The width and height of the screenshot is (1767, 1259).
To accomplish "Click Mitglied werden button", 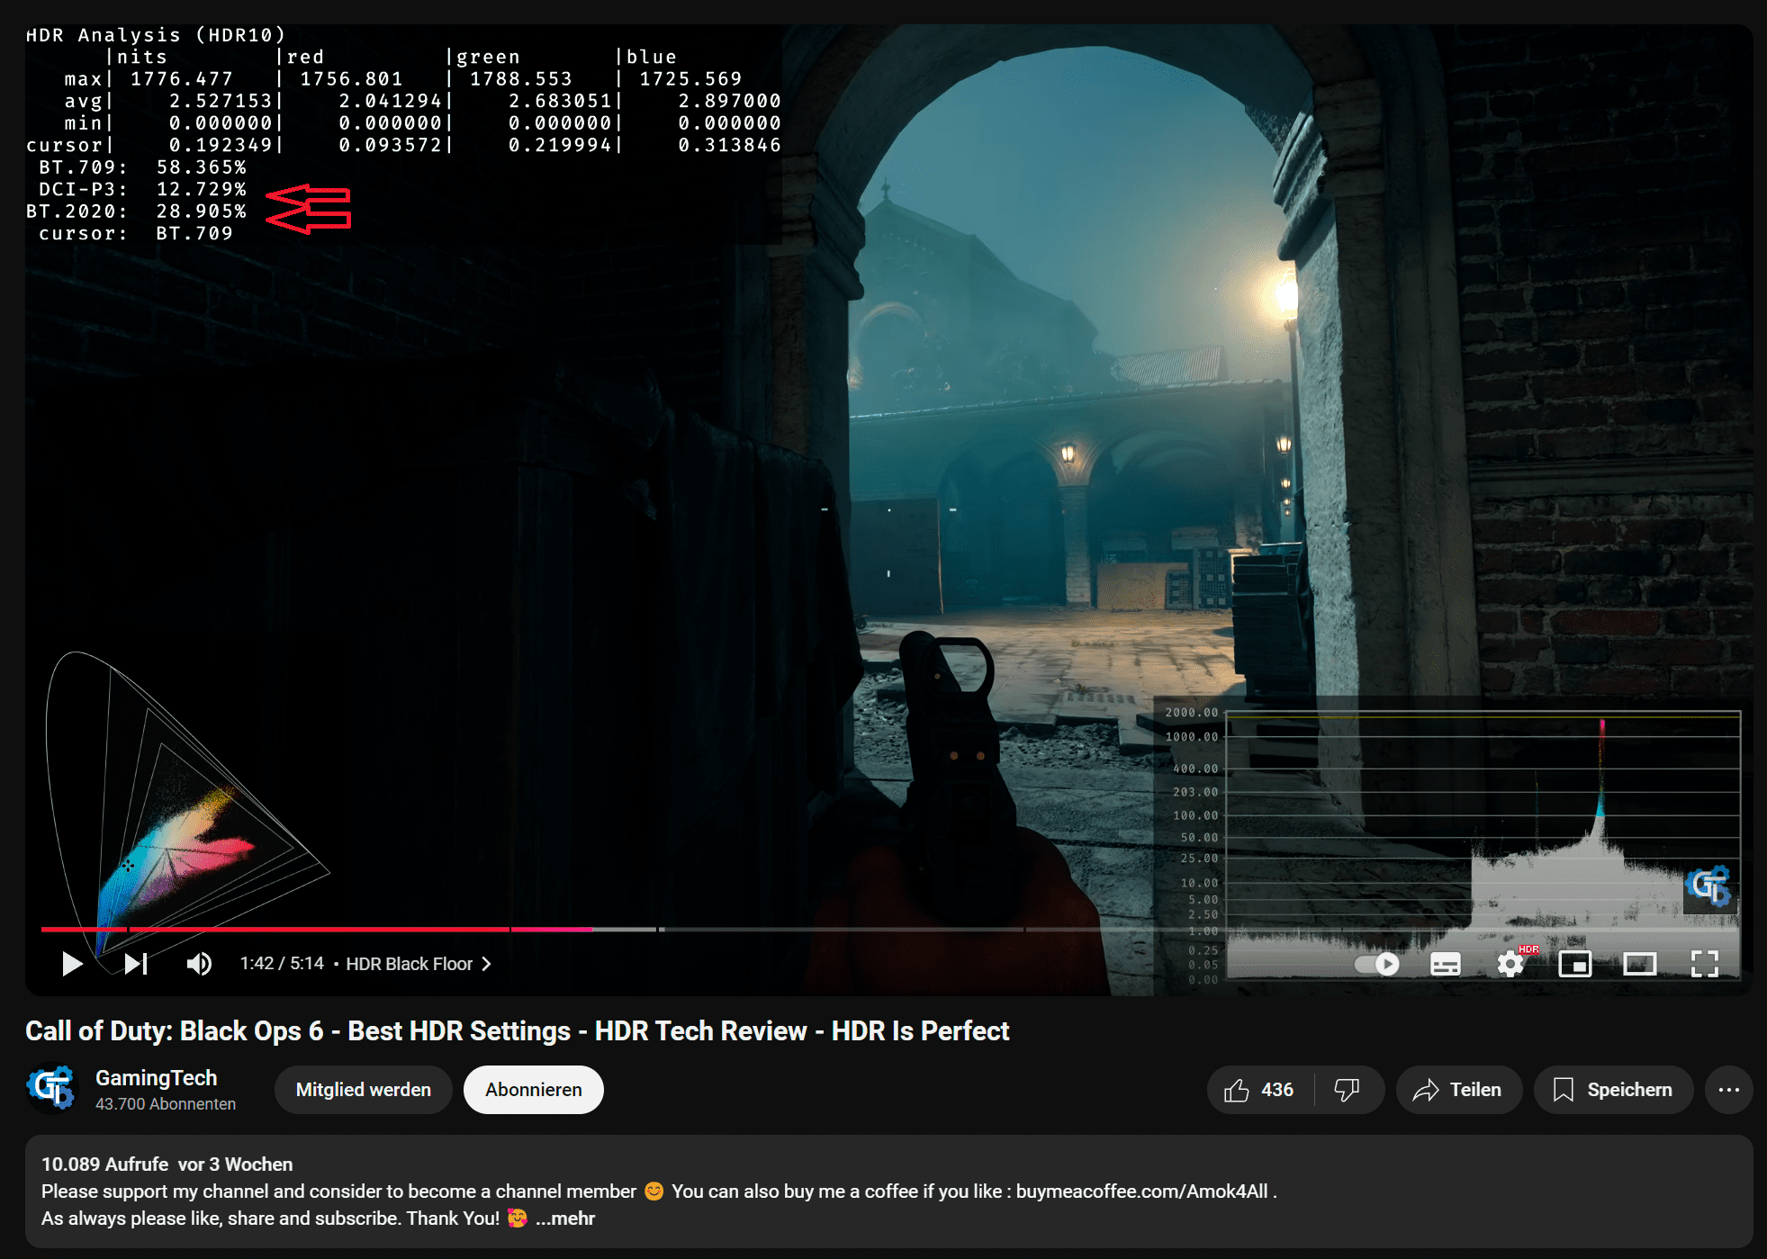I will pyautogui.click(x=364, y=1090).
